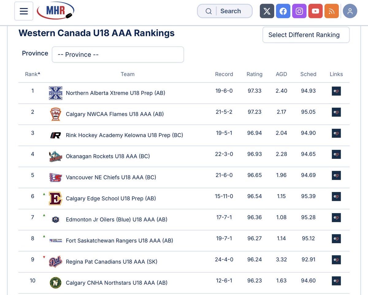This screenshot has height=295, width=368.
Task: Click the rating value 97.33
Action: (x=255, y=91)
